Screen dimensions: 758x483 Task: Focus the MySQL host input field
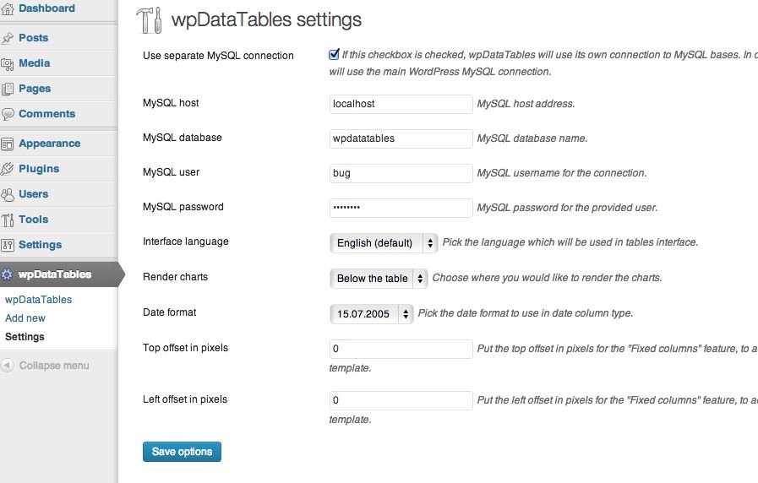401,104
